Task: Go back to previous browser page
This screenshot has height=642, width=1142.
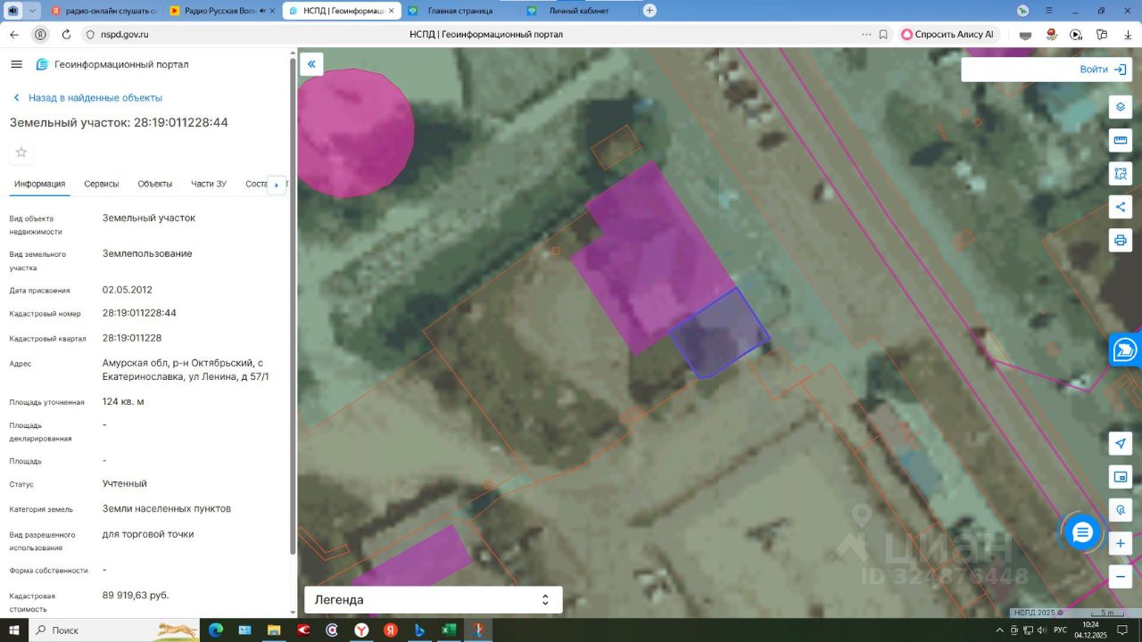Action: click(14, 35)
